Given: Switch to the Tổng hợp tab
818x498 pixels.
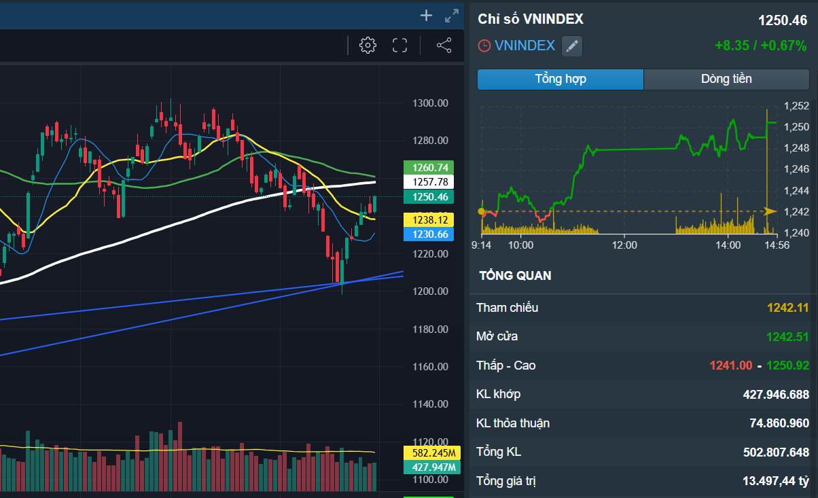Looking at the screenshot, I should coord(561,79).
